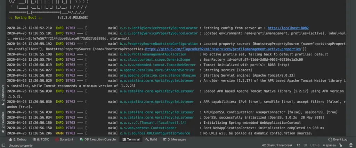Open the http://localhost:8082 link
Viewport: 356px width, 148px height.
tap(288, 28)
